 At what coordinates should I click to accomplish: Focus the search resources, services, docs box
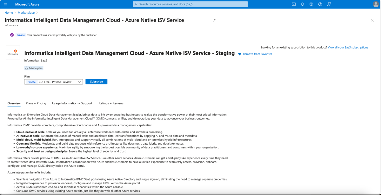(x=190, y=4)
